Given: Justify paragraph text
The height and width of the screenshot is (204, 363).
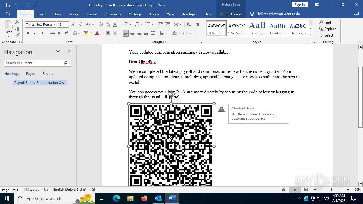Looking at the screenshot, I should point(146,33).
